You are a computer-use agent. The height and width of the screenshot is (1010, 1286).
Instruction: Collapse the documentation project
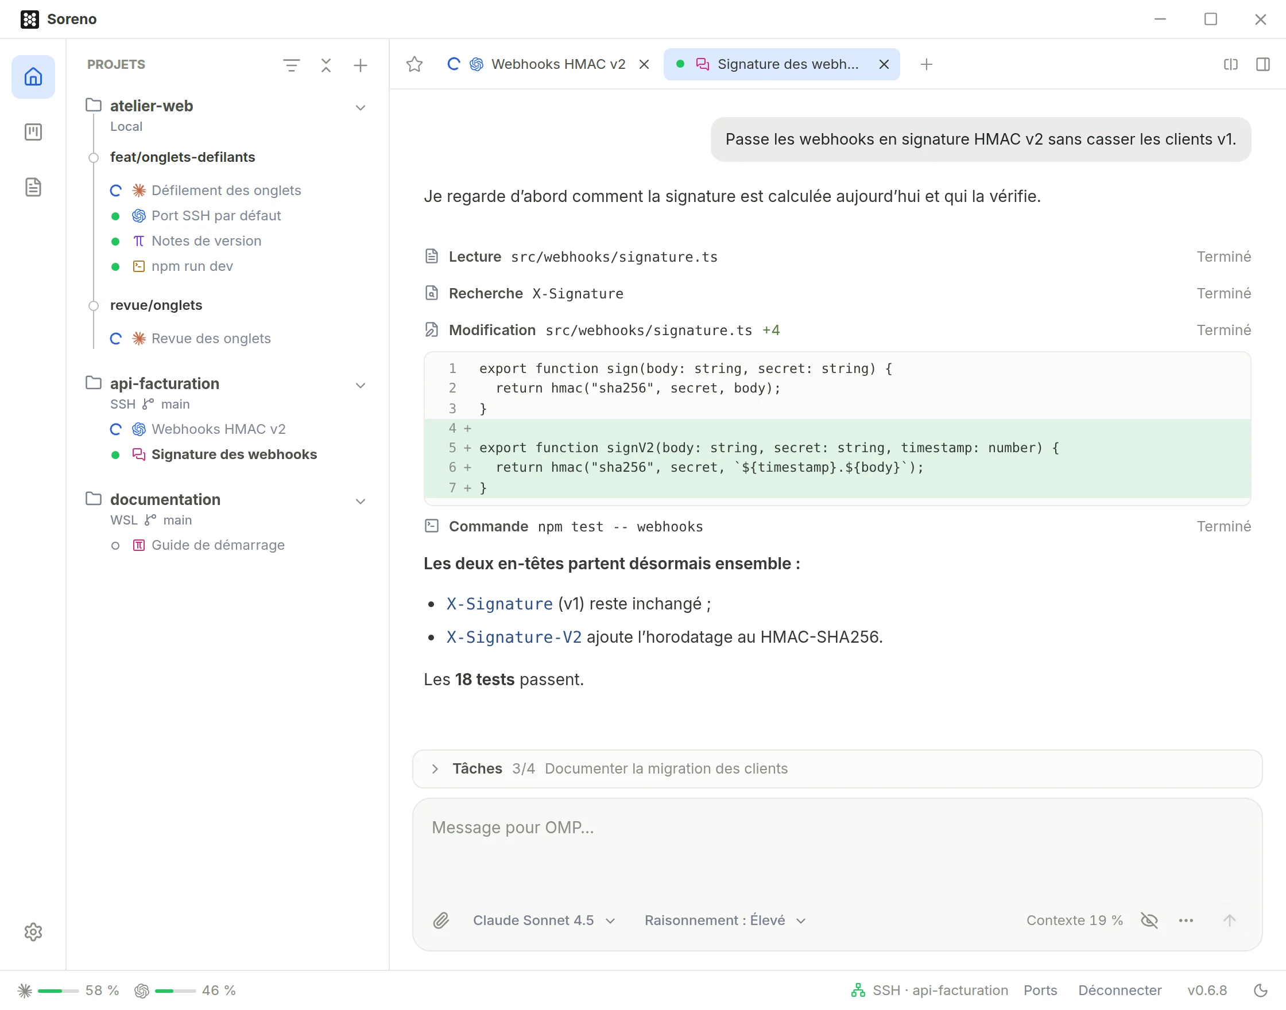coord(360,501)
